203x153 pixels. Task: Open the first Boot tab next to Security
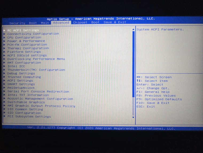tap(33, 23)
